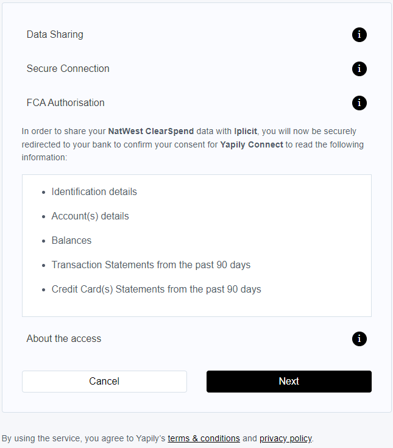Expand the FCA Authorisation section label

[x=65, y=103]
